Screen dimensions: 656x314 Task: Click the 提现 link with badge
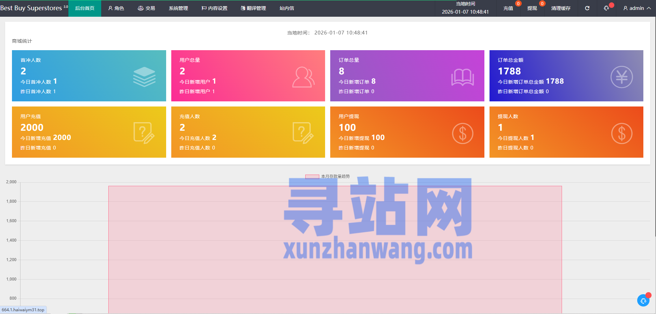(x=532, y=8)
